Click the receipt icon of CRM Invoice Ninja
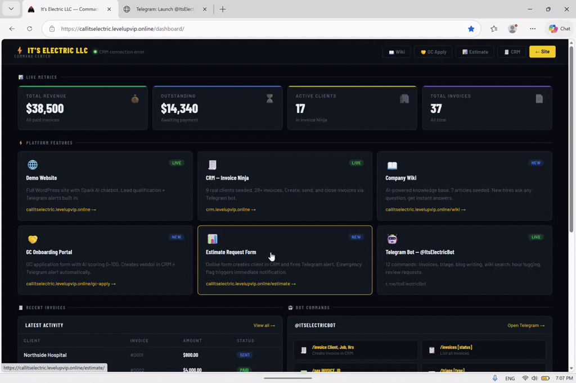Screen dimensions: 576x383 212,165
